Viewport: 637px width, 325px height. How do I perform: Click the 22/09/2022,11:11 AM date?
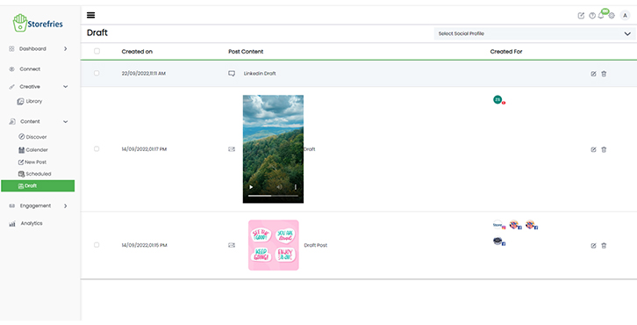coord(143,74)
